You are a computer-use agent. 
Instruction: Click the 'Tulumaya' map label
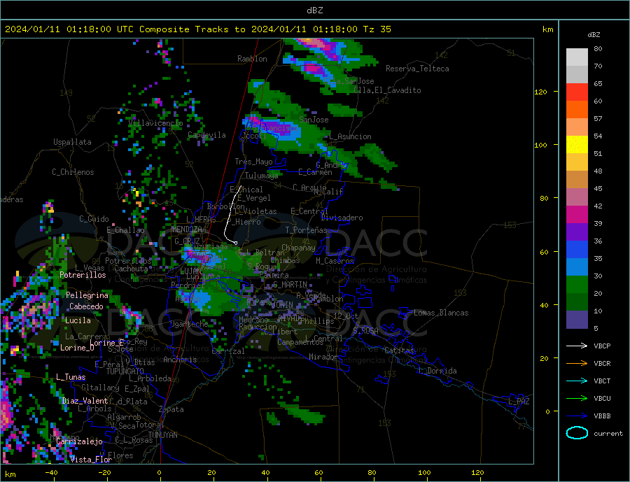point(261,176)
